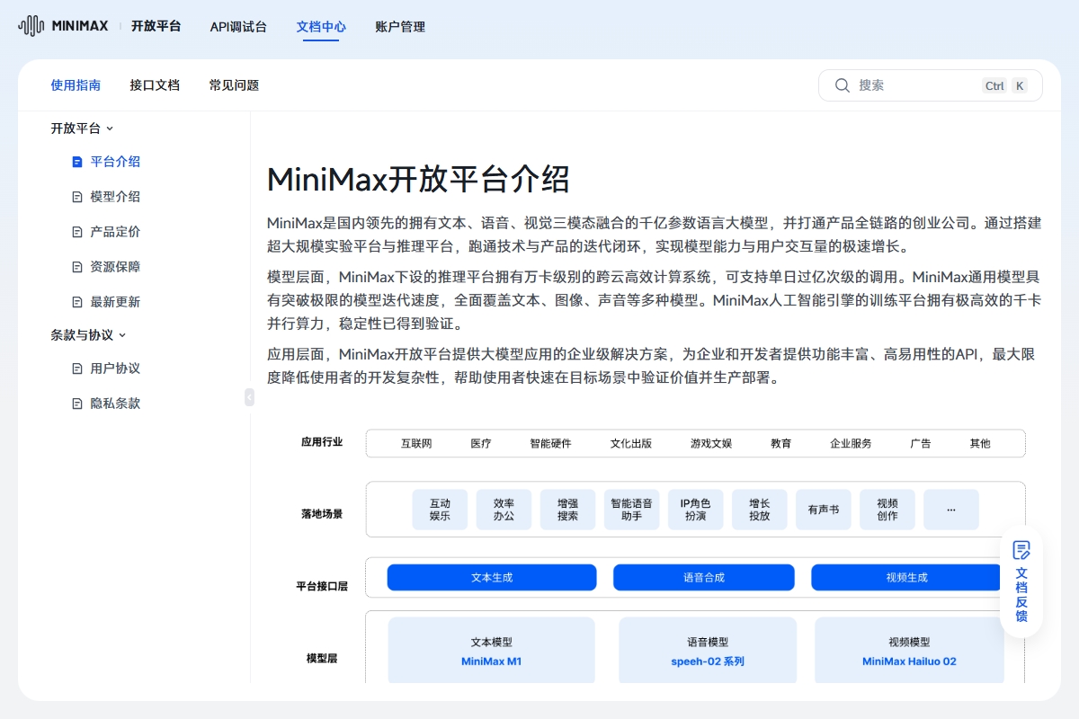Click the document icon beside 产品定价
Screen dimensions: 1079x719
(x=76, y=231)
